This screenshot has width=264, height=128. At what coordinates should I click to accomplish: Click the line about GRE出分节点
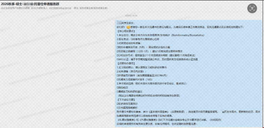tap(156, 55)
